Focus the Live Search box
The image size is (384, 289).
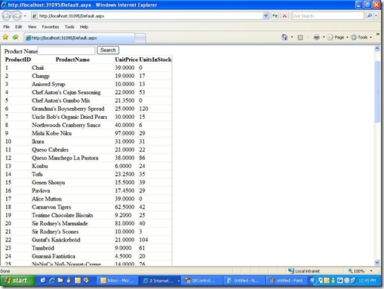coord(328,16)
